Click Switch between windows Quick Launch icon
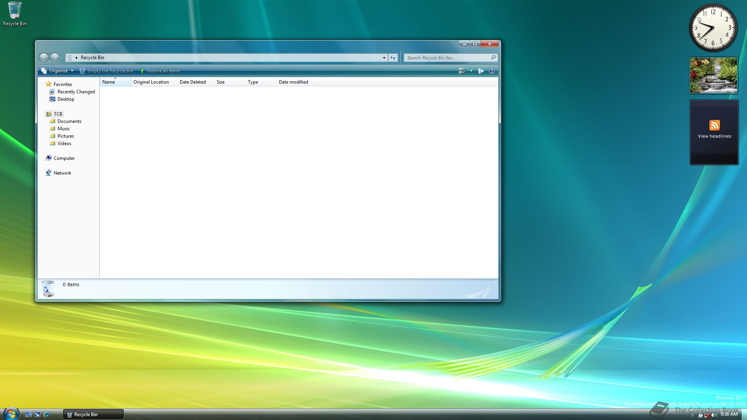747x420 pixels. (x=37, y=415)
